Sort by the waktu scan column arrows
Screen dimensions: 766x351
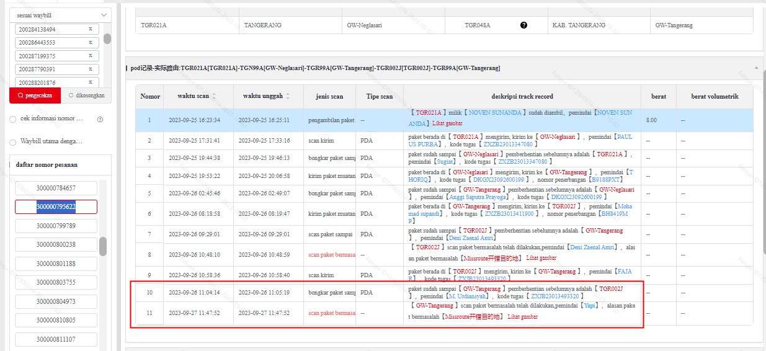click(x=215, y=96)
